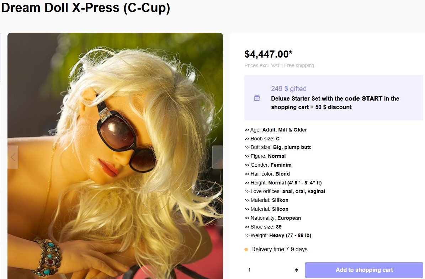Image resolution: width=425 pixels, height=279 pixels.
Task: Click the shoe size '39' value
Action: pos(278,227)
